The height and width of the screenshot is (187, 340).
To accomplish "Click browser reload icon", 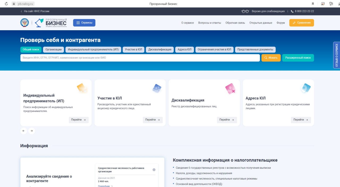I will pyautogui.click(x=6, y=4).
